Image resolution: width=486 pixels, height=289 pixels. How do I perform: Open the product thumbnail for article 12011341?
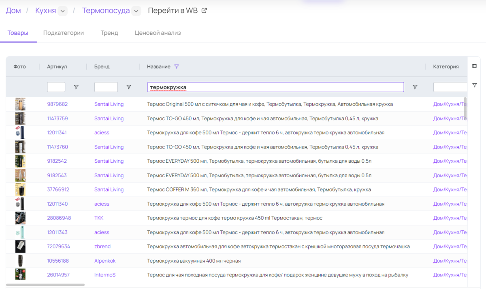(20, 133)
